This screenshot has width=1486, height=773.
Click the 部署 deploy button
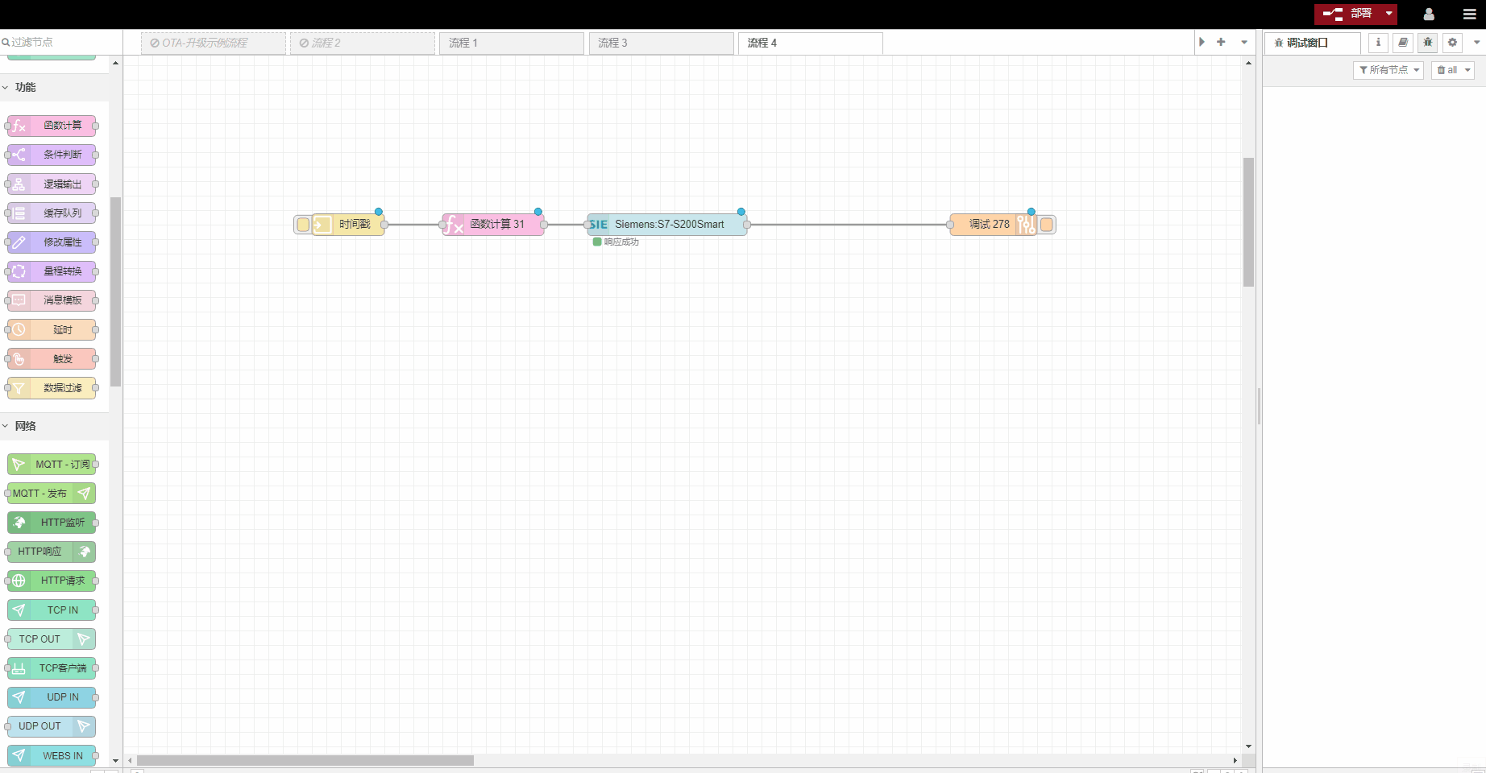1347,14
